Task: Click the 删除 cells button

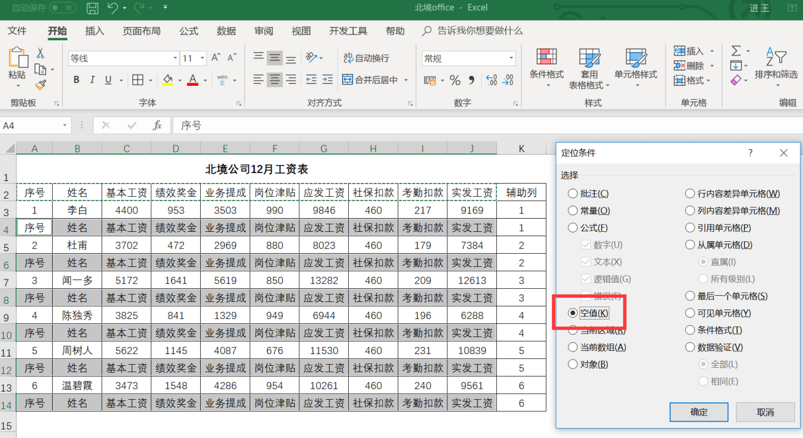Action: point(689,66)
